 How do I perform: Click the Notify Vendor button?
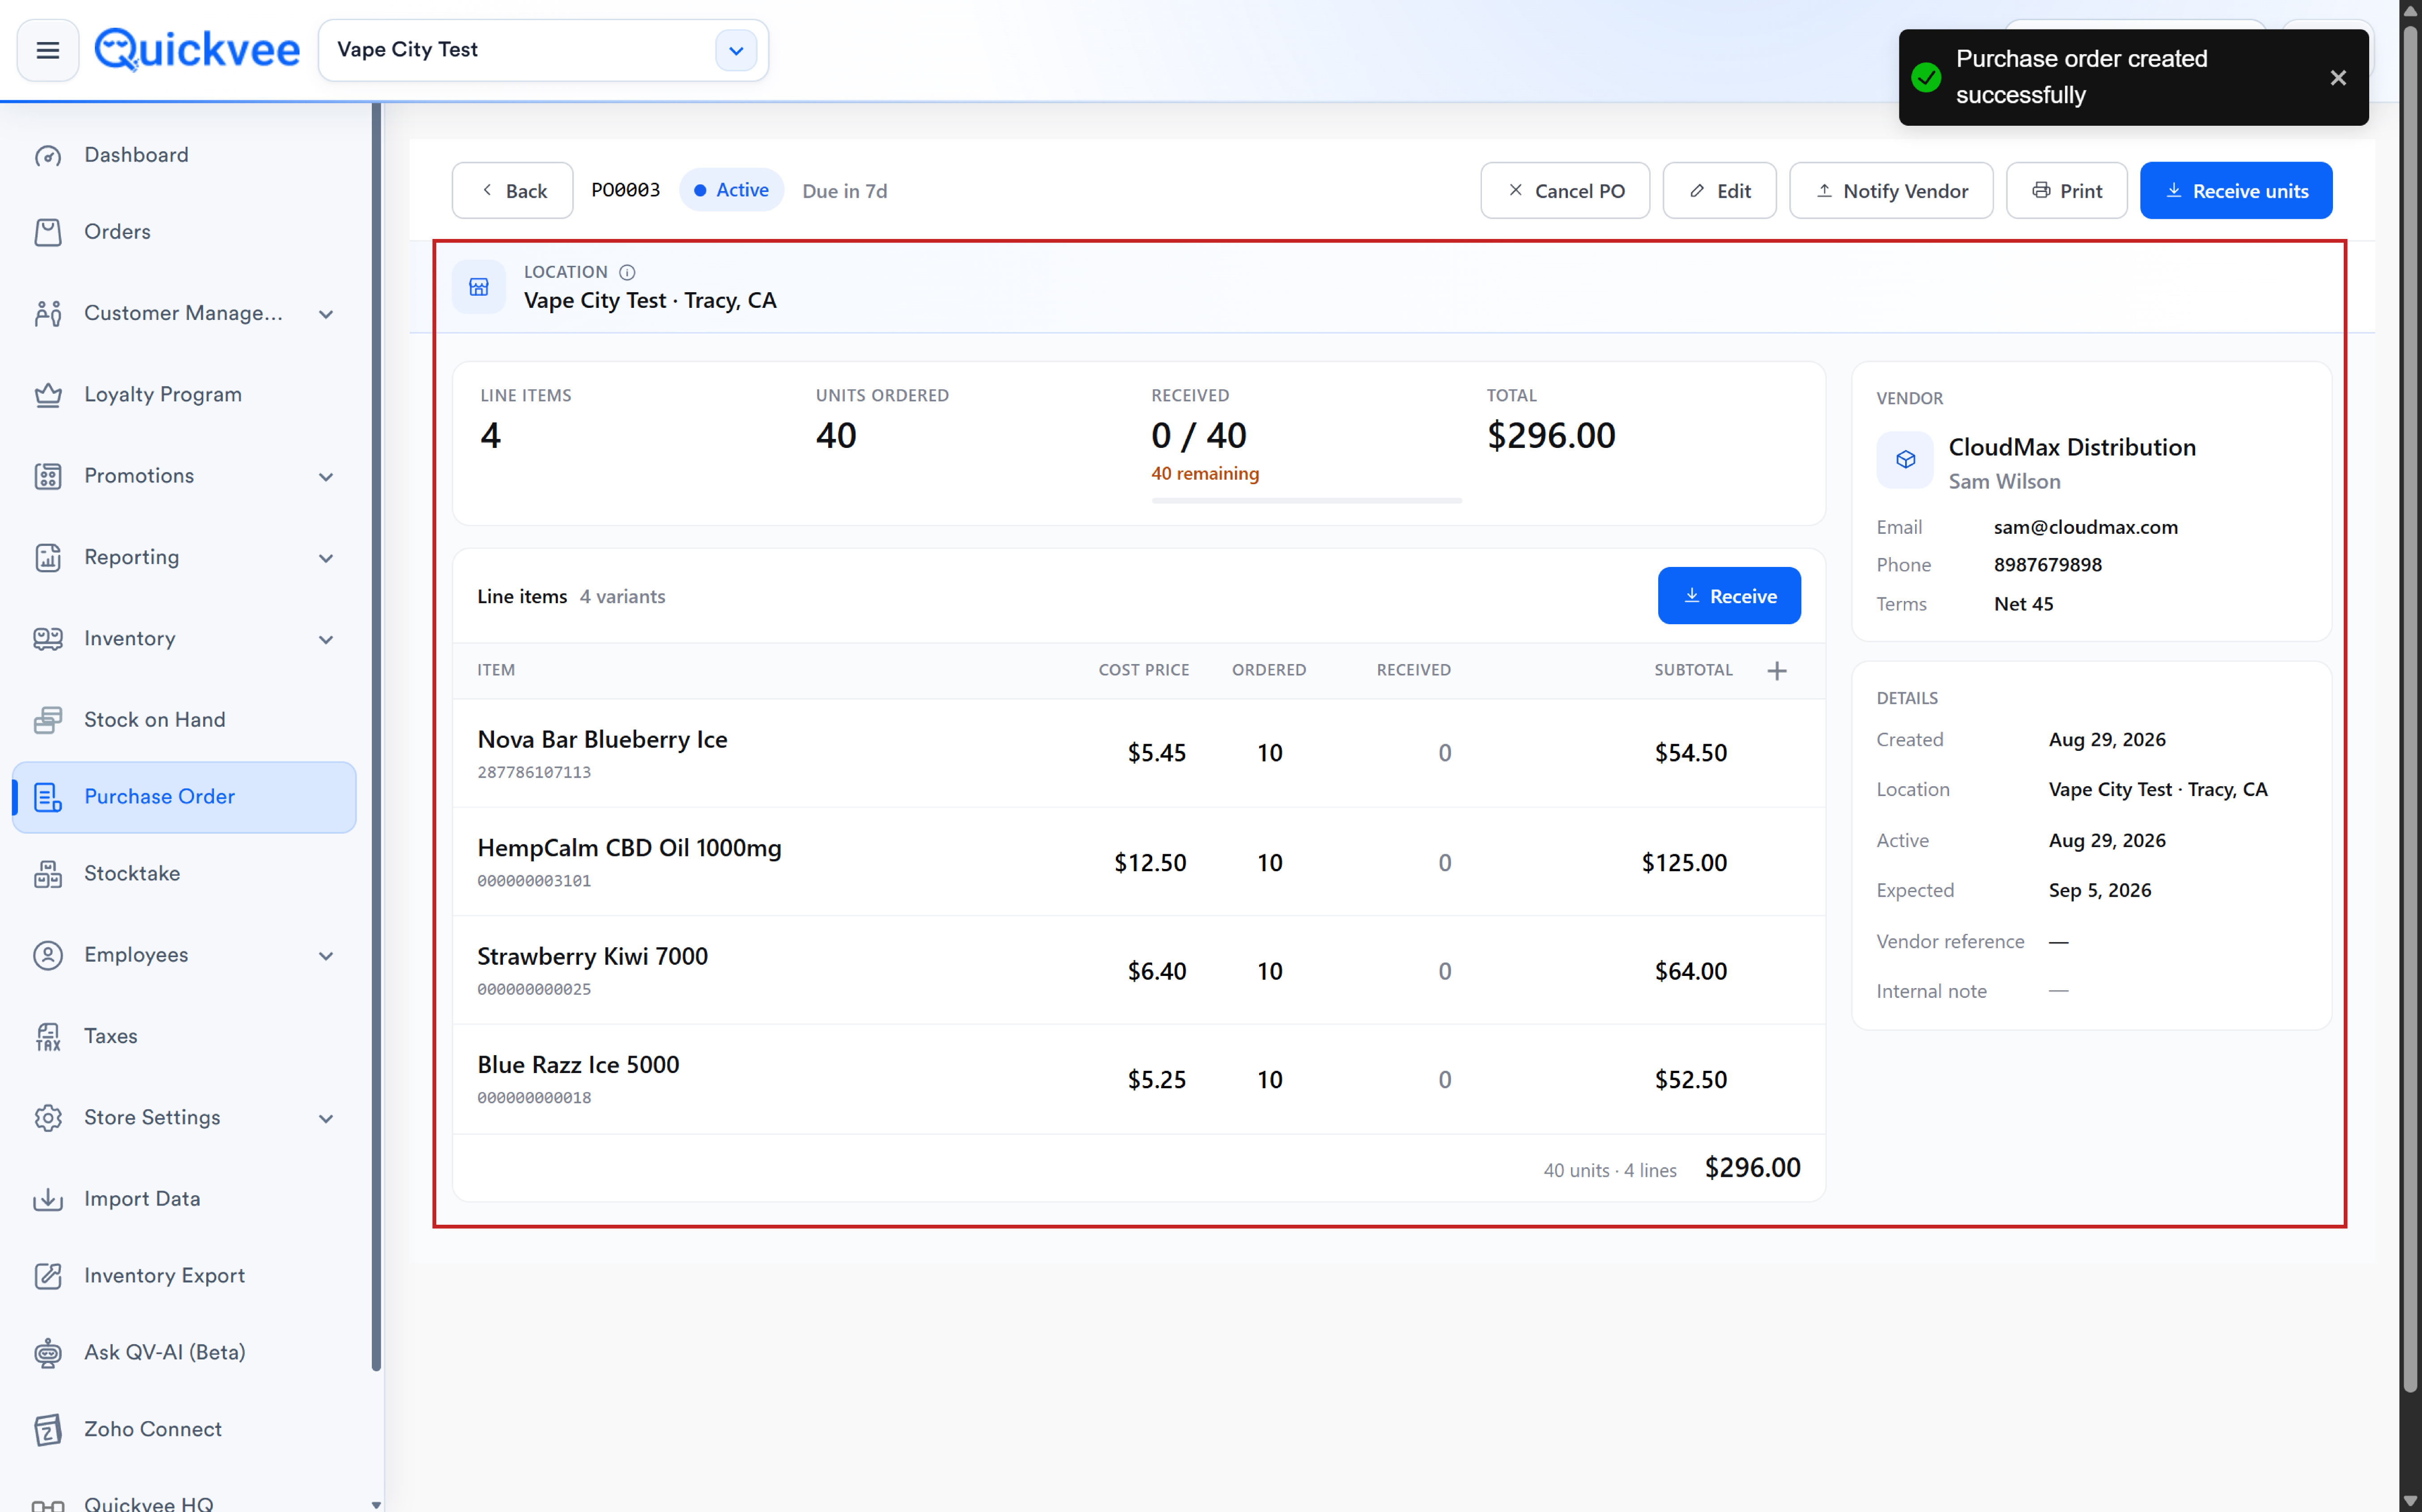[1890, 190]
